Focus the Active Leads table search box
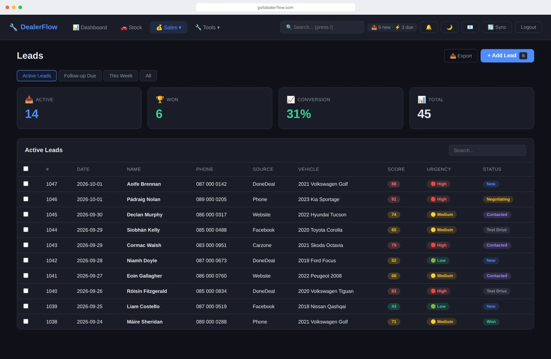The image size is (551, 359). coord(487,150)
